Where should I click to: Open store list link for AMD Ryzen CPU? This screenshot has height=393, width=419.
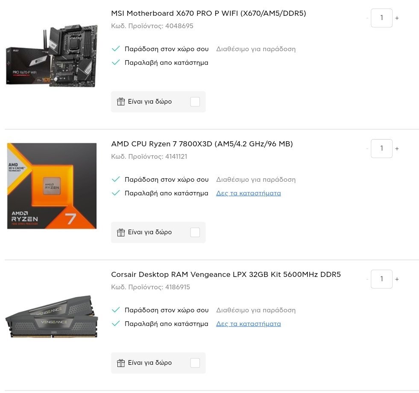point(249,193)
